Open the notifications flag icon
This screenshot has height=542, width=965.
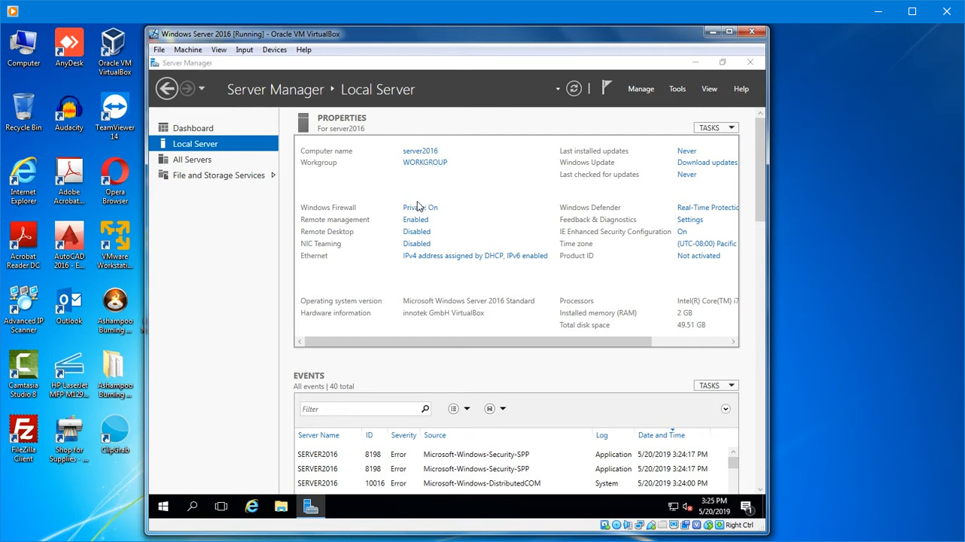607,88
